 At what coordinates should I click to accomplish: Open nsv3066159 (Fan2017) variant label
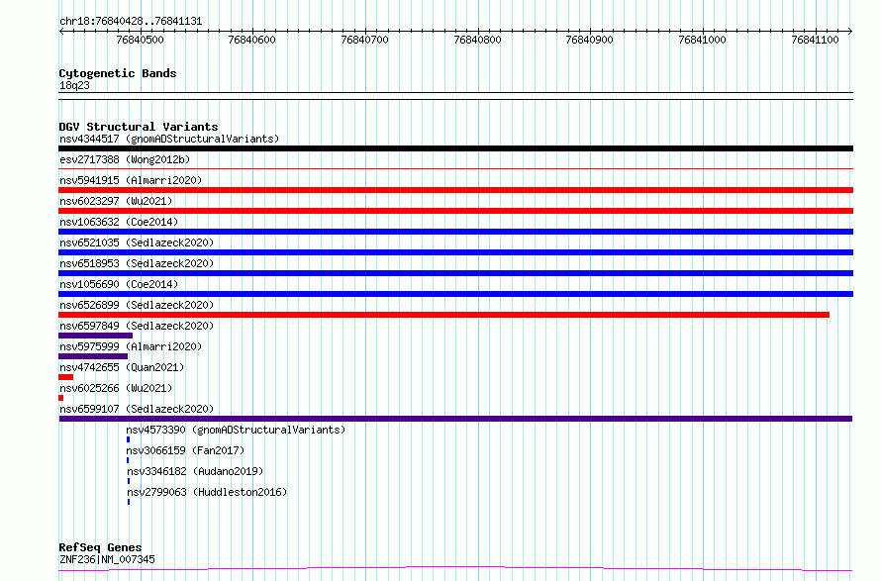coord(185,450)
